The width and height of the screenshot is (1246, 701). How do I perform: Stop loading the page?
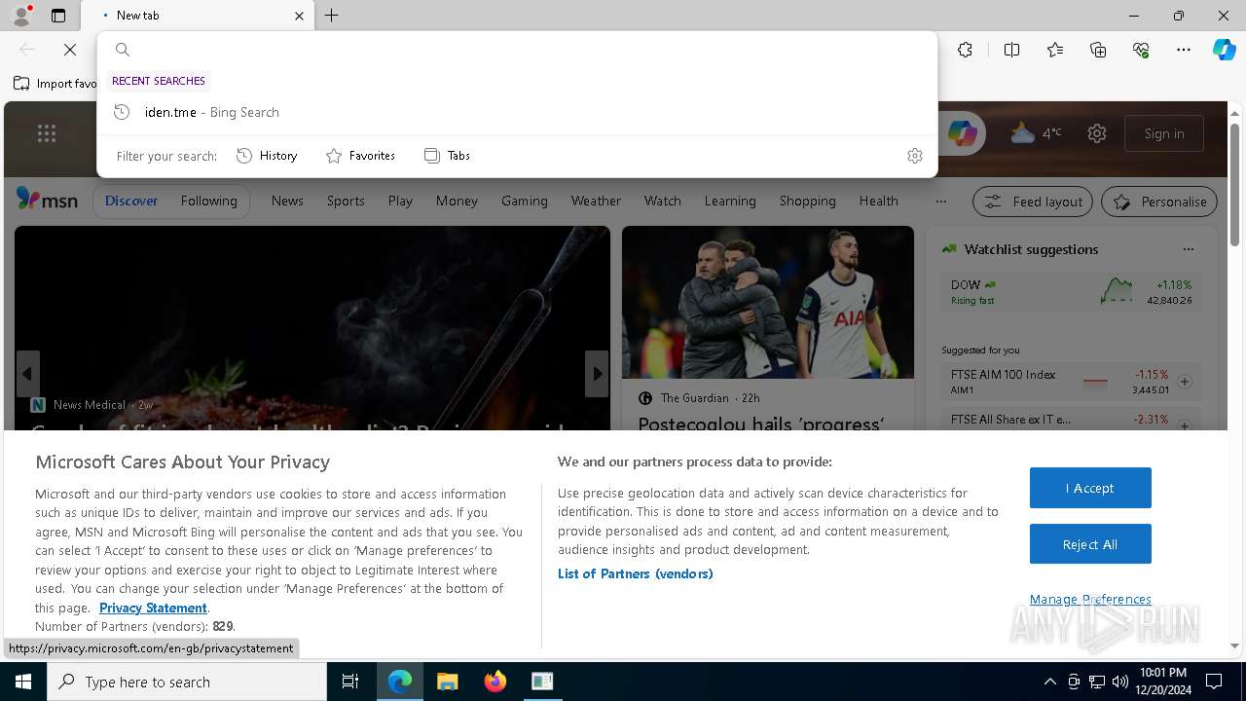point(70,50)
